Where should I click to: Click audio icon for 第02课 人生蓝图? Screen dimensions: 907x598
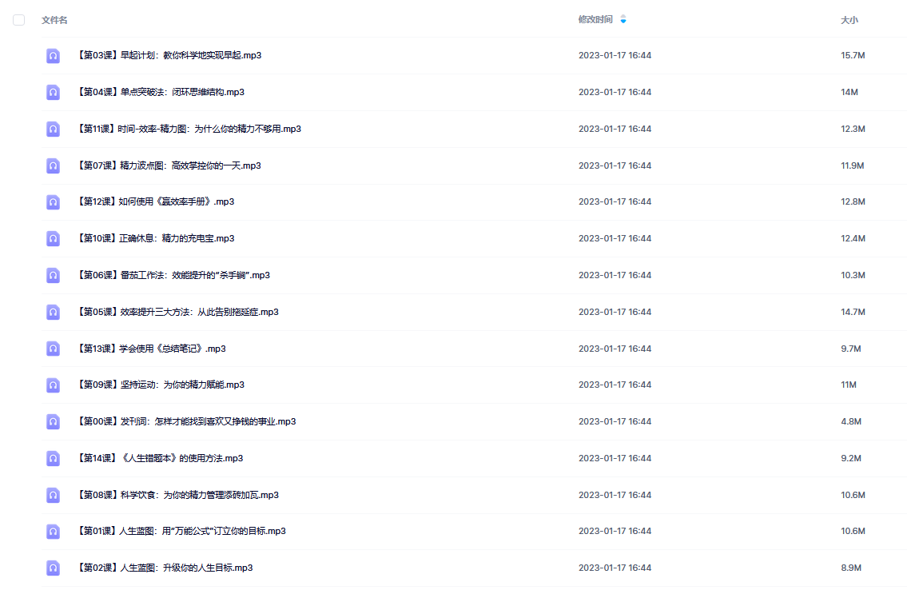53,568
